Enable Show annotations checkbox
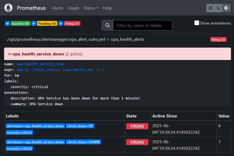 coord(197,23)
